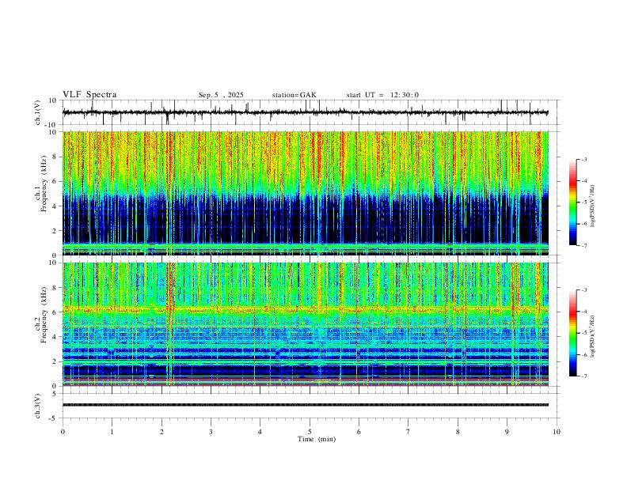Click the 10 minute tick on time axis
The width and height of the screenshot is (627, 484).
tap(557, 432)
